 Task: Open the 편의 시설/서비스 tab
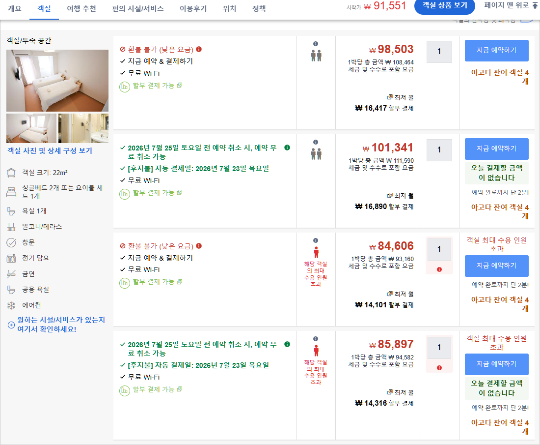[x=138, y=8]
